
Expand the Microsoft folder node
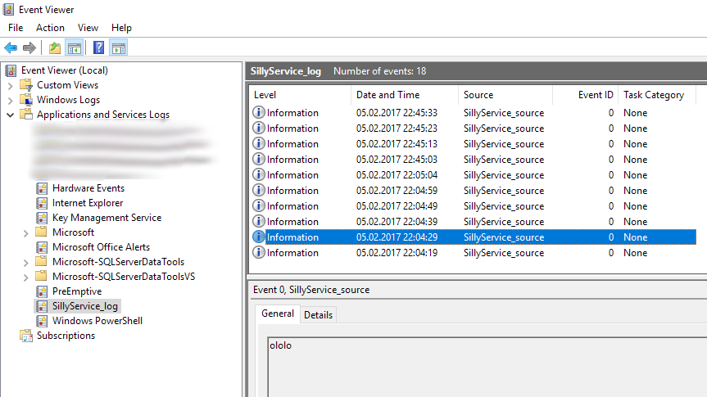(x=25, y=233)
